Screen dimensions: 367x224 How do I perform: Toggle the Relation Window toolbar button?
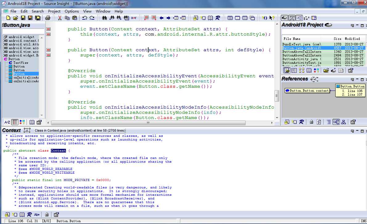coord(299,18)
